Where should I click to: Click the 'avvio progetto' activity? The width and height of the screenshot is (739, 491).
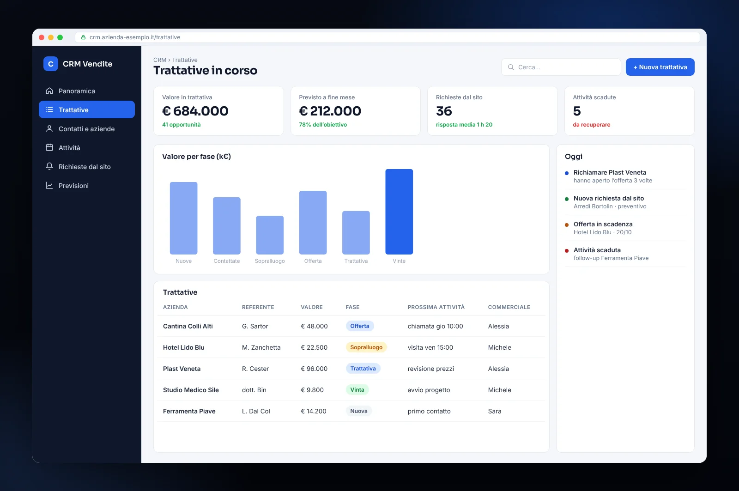click(x=429, y=390)
